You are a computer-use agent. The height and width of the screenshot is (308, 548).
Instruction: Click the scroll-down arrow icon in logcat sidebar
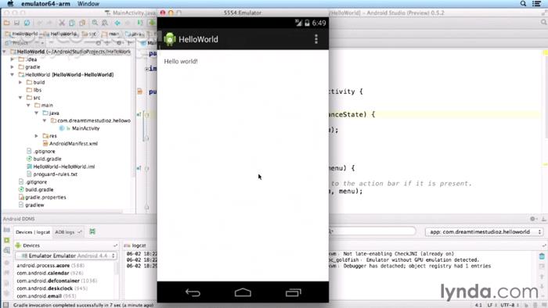542,285
